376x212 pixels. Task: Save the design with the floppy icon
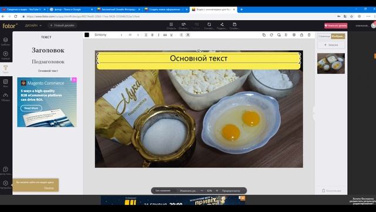pos(234,24)
